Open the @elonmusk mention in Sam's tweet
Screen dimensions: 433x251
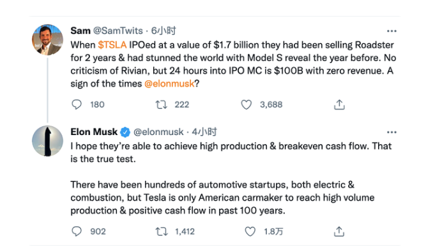pyautogui.click(x=169, y=83)
